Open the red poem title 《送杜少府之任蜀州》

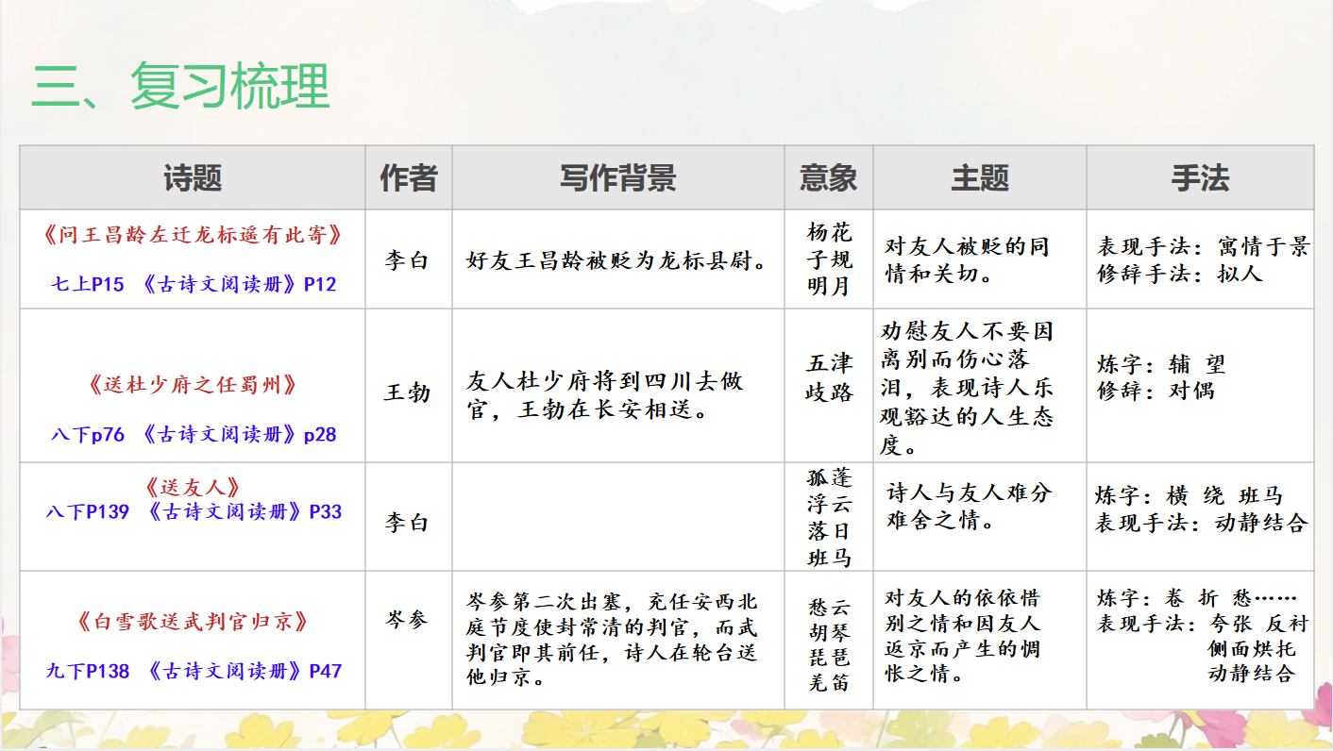pos(193,385)
